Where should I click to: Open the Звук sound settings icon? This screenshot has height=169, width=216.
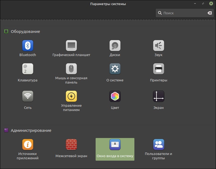point(159,46)
